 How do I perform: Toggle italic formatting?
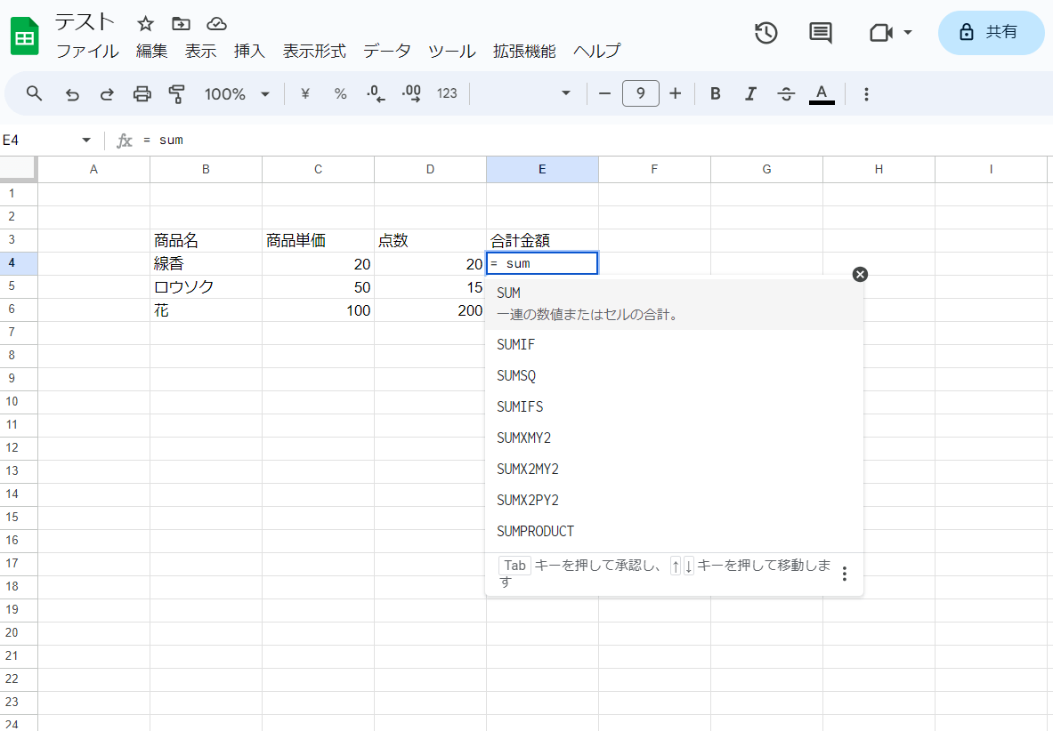750,93
